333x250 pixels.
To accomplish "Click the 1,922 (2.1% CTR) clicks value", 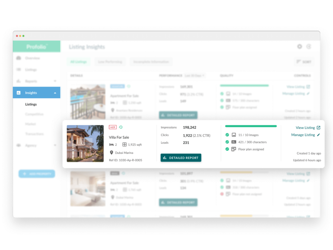I will [x=196, y=135].
